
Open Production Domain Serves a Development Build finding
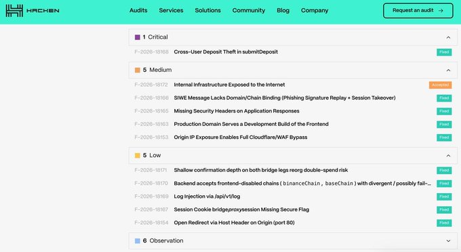(251, 124)
